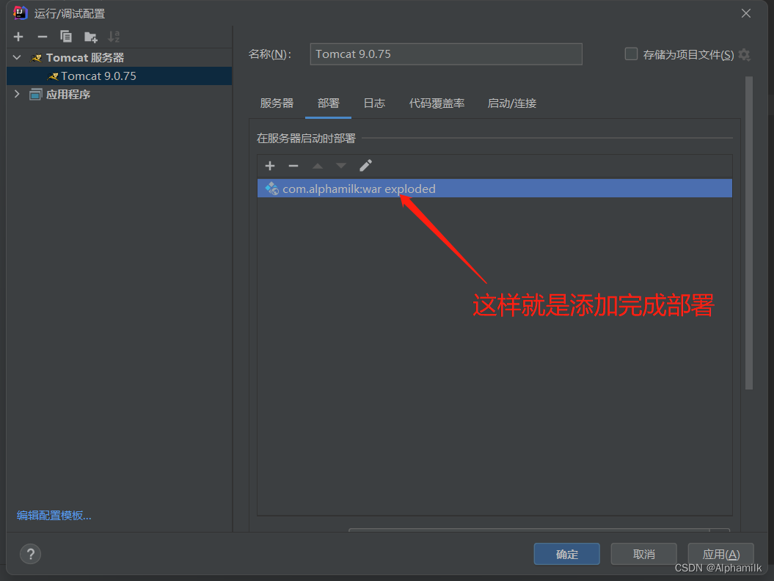
Task: Select Tomcat 9.0.75 configuration in tree
Action: click(119, 76)
